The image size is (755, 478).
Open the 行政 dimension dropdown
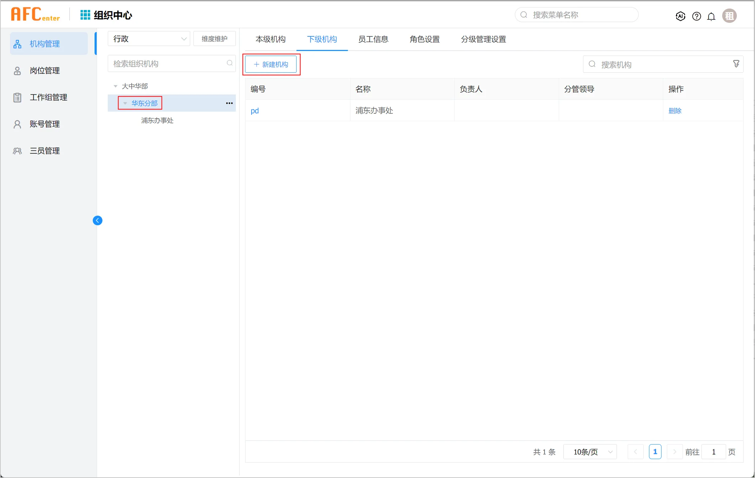point(149,39)
